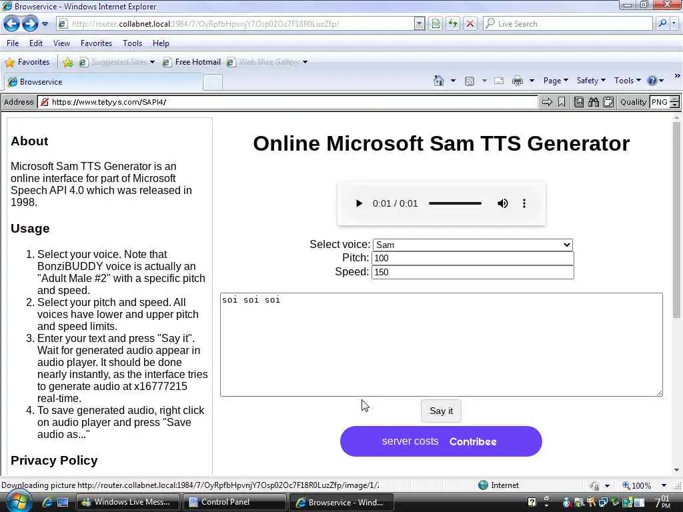Select the Browservice tab
The height and width of the screenshot is (512, 683).
103,82
